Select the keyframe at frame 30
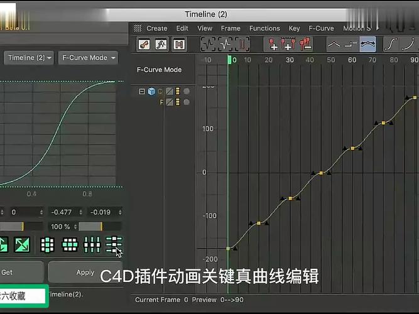 click(x=290, y=198)
